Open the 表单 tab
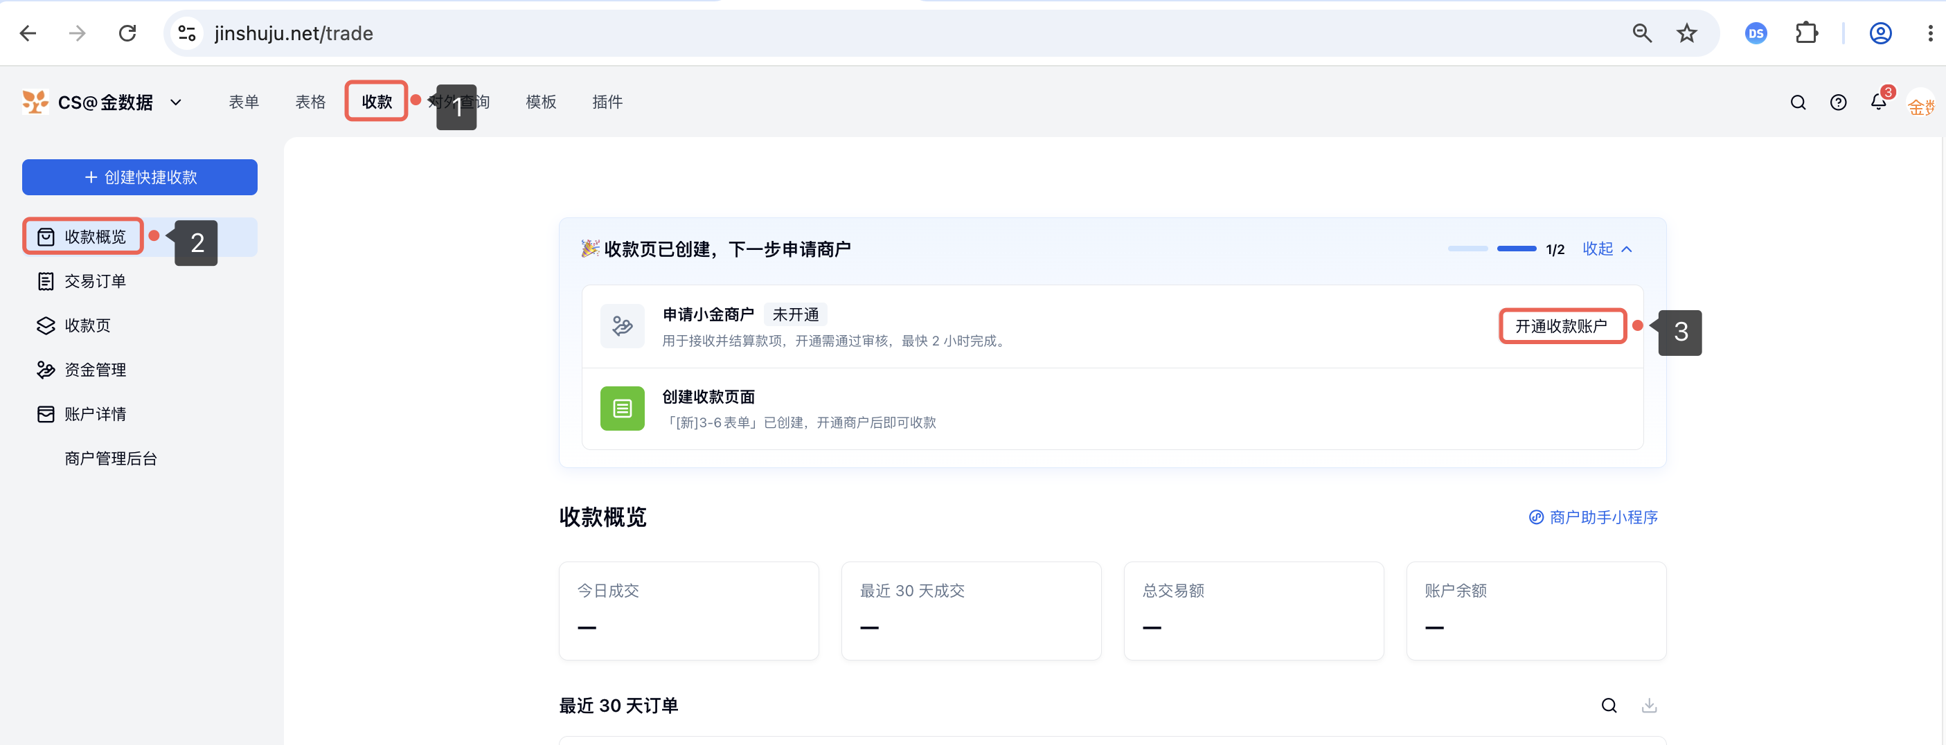This screenshot has width=1946, height=745. tap(244, 102)
